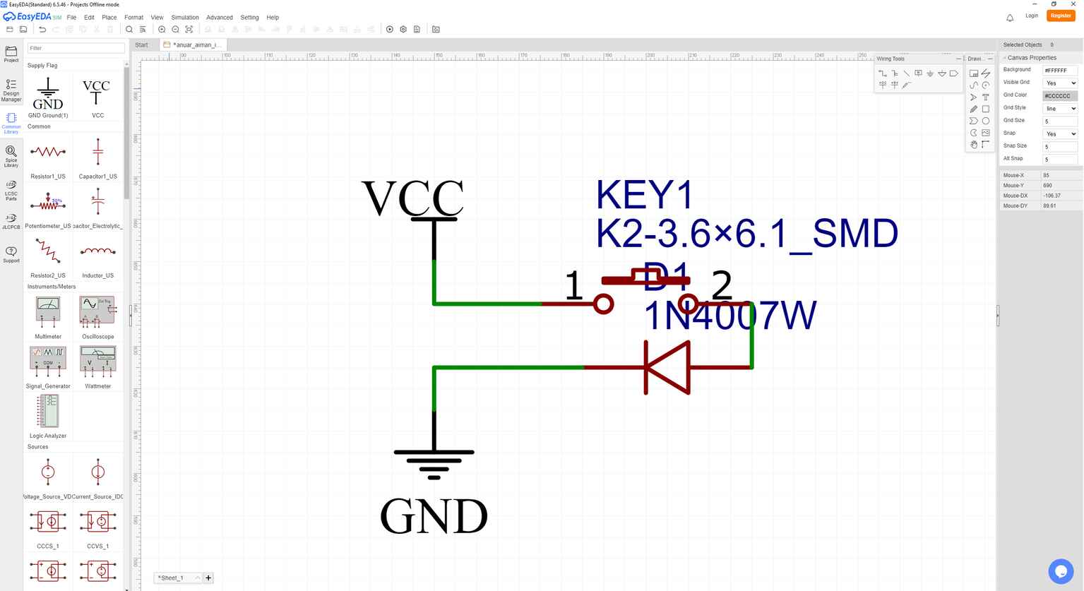Select the Bus tool in Wiring Tools

click(x=895, y=73)
